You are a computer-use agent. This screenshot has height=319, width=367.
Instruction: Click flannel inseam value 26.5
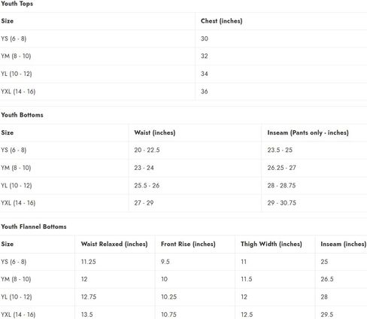coord(327,279)
